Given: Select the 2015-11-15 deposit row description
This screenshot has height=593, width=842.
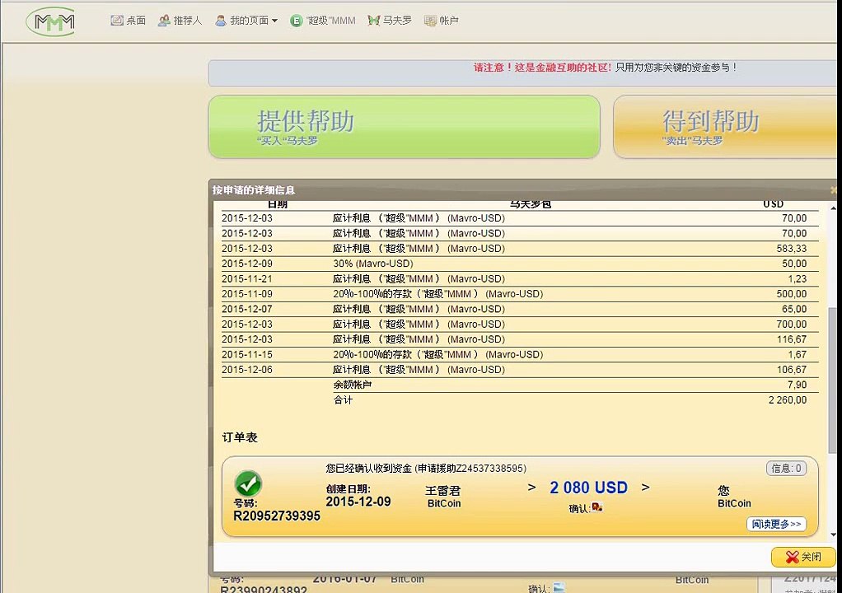Looking at the screenshot, I should click(438, 355).
